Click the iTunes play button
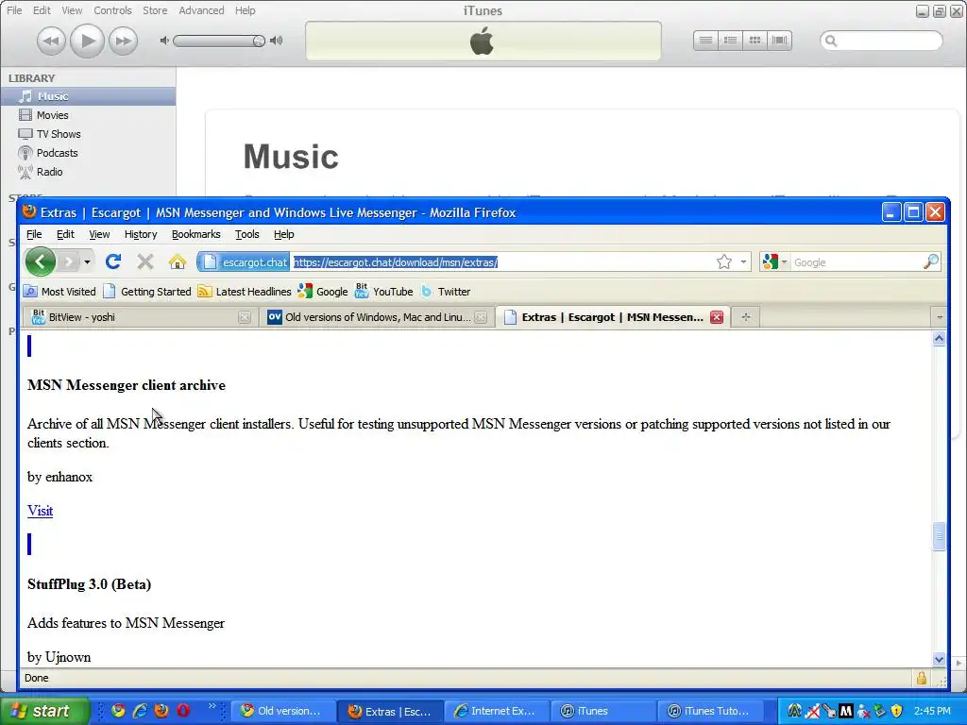The width and height of the screenshot is (967, 725). tap(87, 41)
